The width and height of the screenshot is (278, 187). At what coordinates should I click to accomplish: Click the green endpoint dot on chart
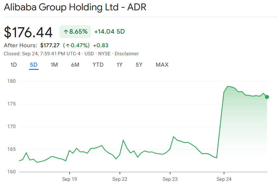pyautogui.click(x=267, y=97)
